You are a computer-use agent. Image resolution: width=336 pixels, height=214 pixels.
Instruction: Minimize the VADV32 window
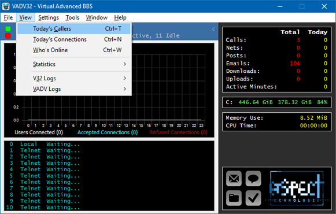pos(280,6)
